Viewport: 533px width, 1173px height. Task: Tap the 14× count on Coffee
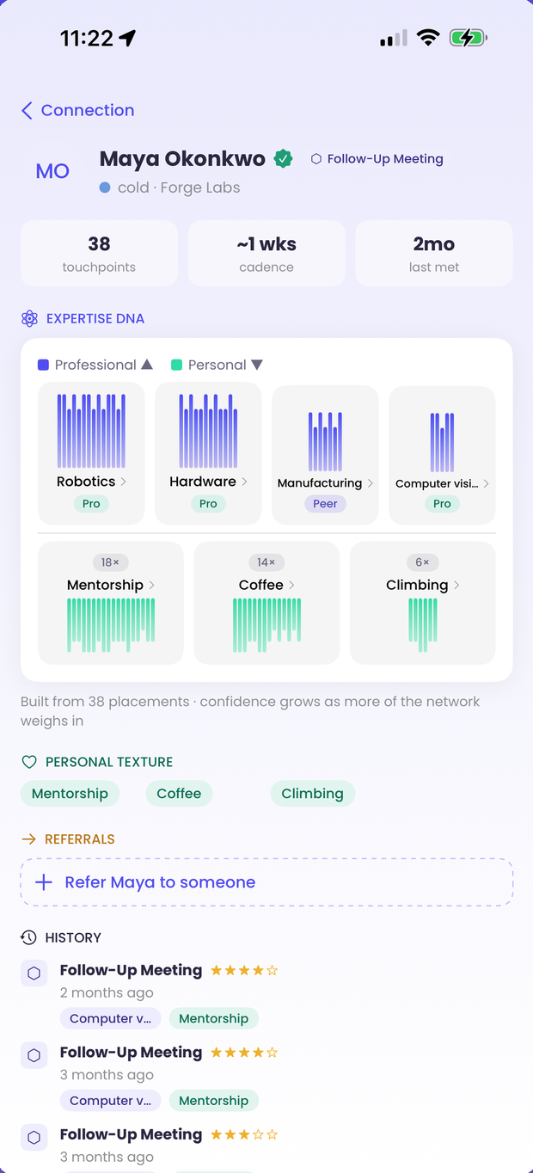266,562
